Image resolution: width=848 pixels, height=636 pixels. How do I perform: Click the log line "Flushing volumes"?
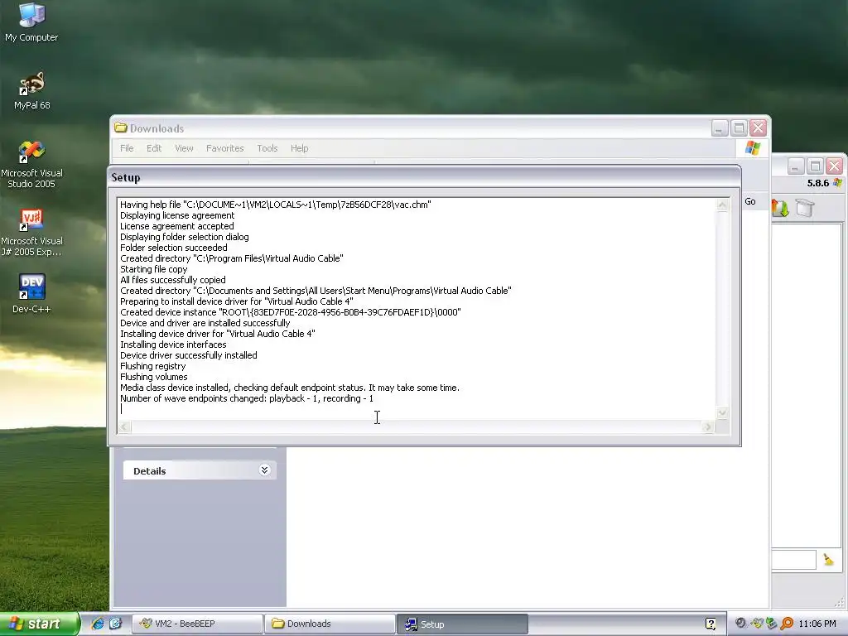[x=153, y=377]
